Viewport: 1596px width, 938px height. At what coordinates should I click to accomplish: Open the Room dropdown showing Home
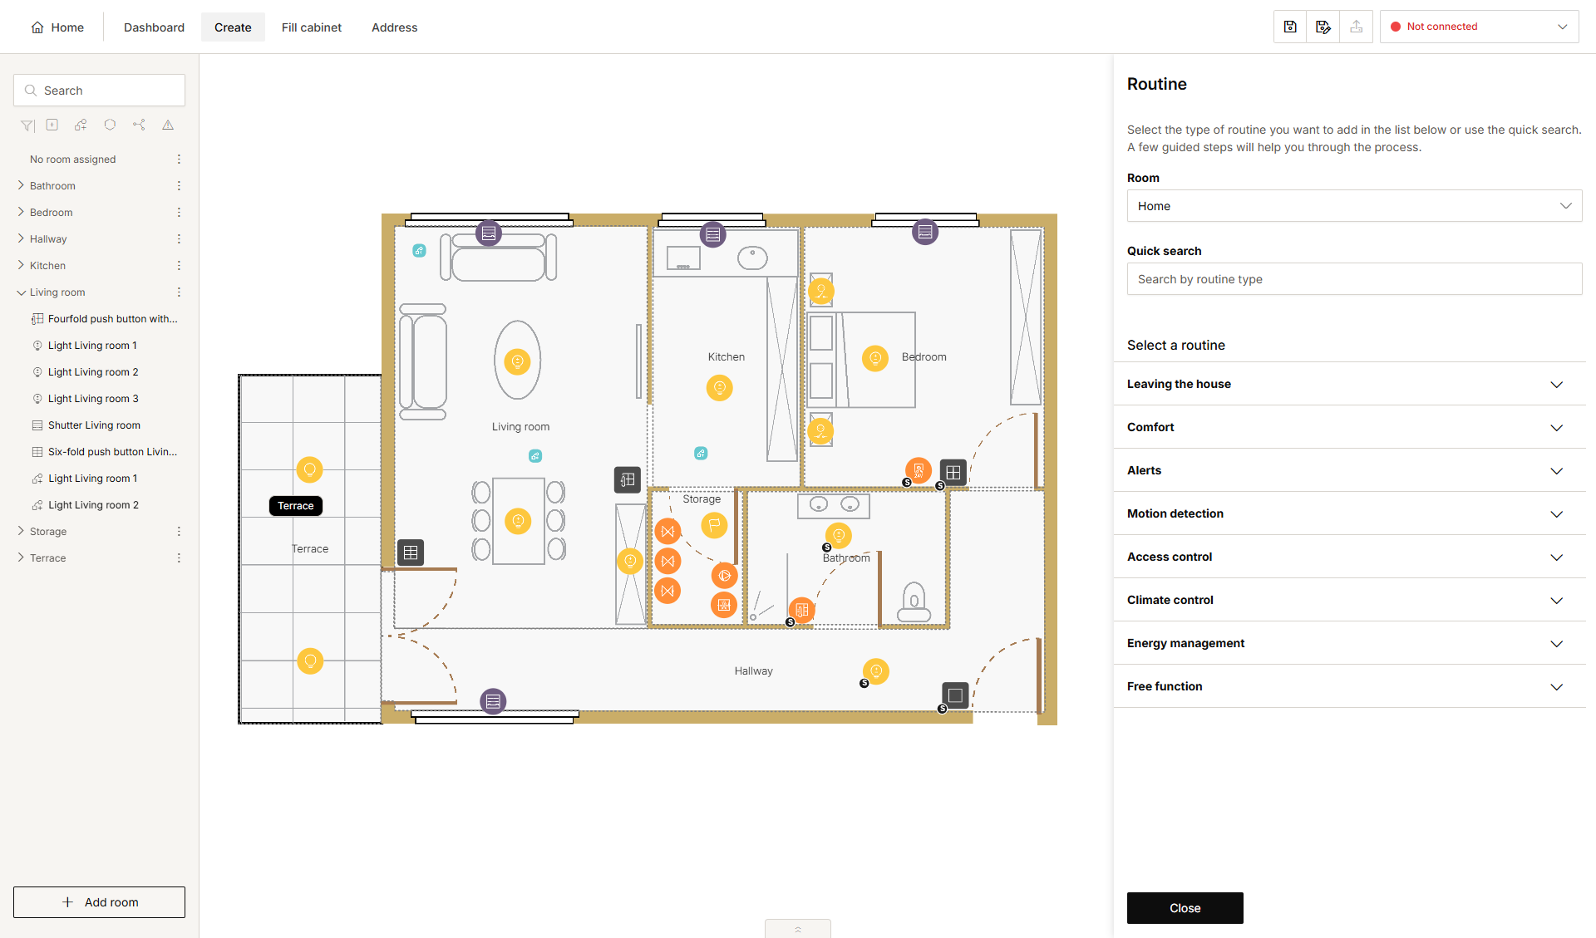click(1354, 206)
